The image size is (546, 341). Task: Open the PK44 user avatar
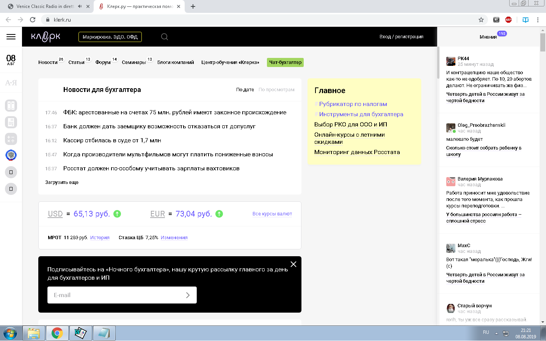coord(451,61)
